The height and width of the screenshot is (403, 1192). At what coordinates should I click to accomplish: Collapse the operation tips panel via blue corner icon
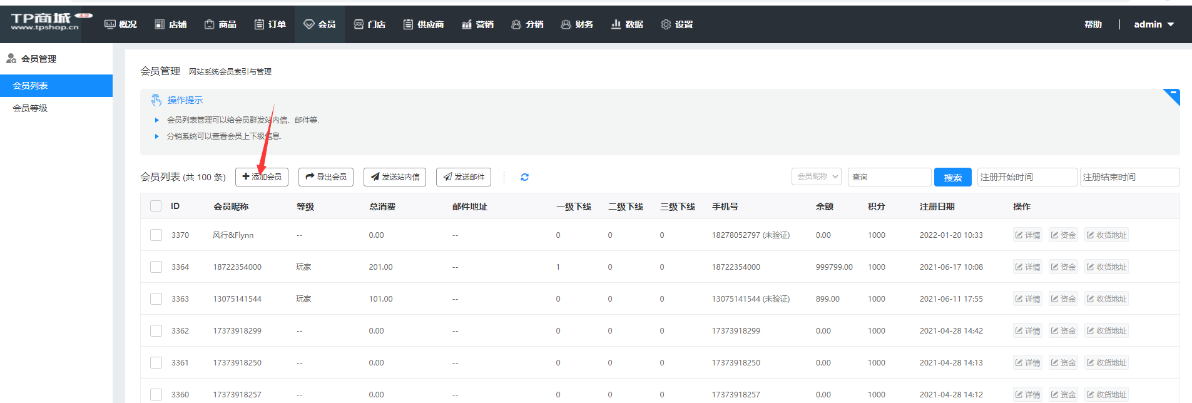[x=1173, y=95]
